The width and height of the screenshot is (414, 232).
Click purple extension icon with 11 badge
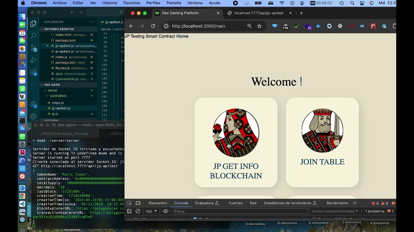coord(308,26)
